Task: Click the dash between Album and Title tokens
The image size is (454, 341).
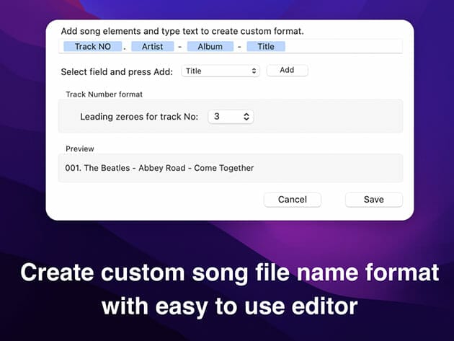Action: pyautogui.click(x=240, y=46)
